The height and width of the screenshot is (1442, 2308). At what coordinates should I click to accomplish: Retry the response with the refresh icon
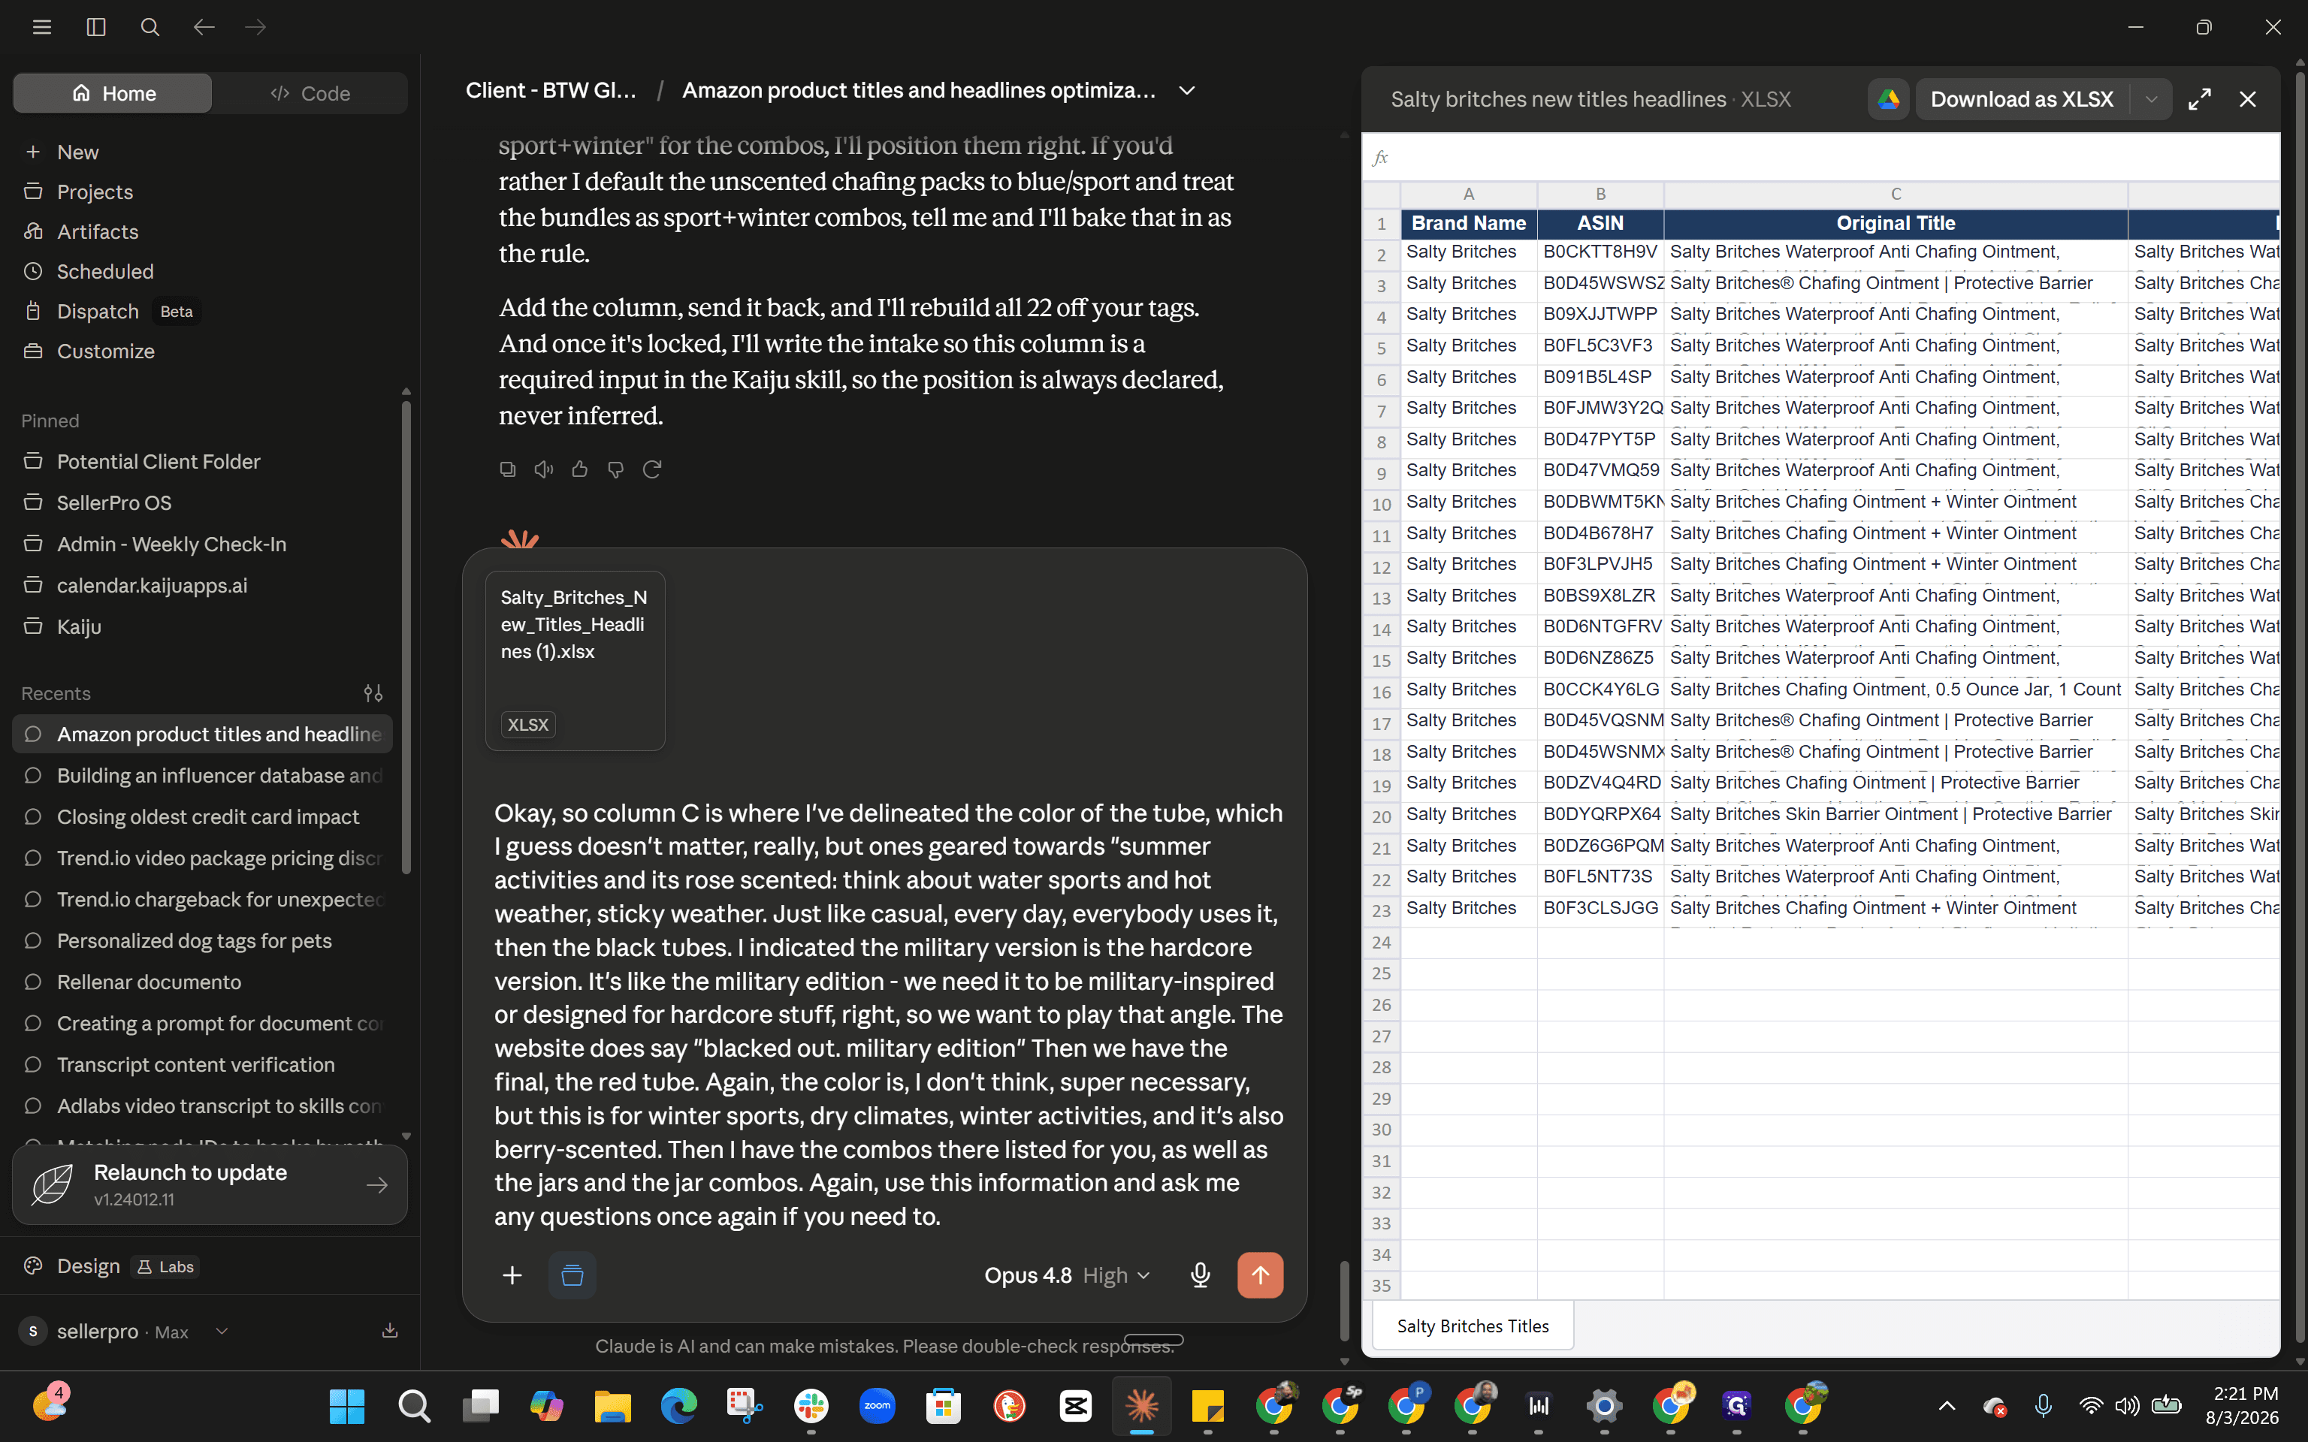[652, 469]
